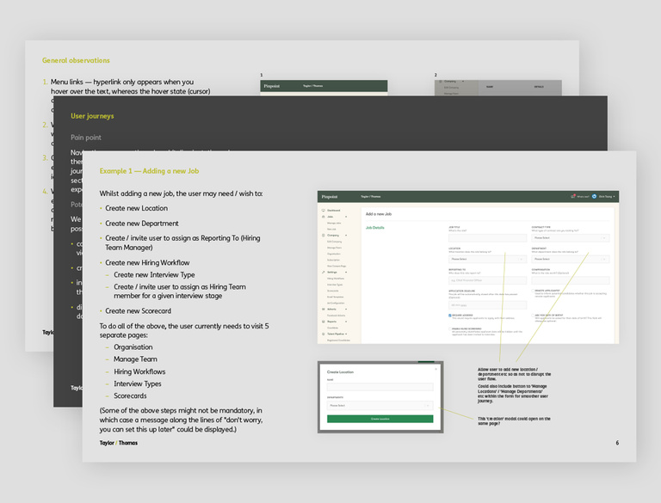Viewport: 661px width, 503px height.
Task: Click the Settings wrench icon in the sidebar
Action: (x=324, y=273)
